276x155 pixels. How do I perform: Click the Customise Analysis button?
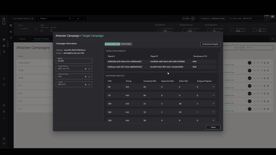[x=210, y=44]
